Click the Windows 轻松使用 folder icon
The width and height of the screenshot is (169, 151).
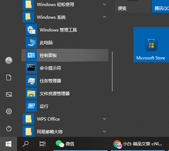(28, 5)
